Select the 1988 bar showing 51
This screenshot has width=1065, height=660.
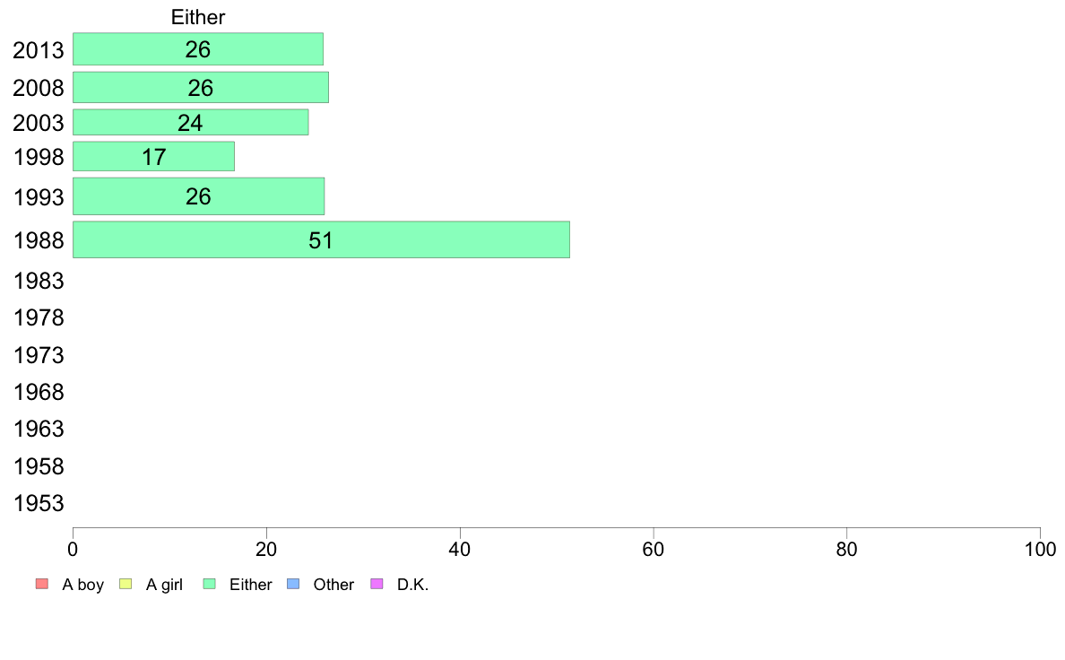[321, 239]
